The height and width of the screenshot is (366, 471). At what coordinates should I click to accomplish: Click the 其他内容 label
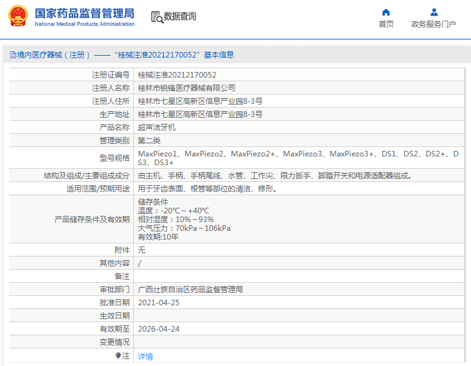114,263
